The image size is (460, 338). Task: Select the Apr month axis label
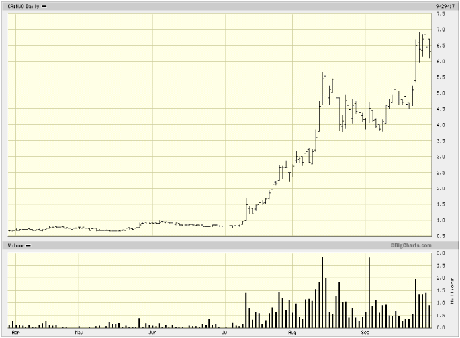click(9, 333)
